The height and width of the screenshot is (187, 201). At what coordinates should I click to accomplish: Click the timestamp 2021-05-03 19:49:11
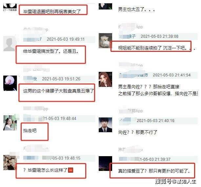click(66, 39)
